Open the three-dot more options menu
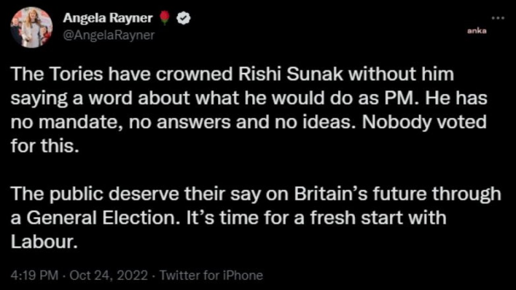This screenshot has width=516, height=290. pyautogui.click(x=498, y=19)
